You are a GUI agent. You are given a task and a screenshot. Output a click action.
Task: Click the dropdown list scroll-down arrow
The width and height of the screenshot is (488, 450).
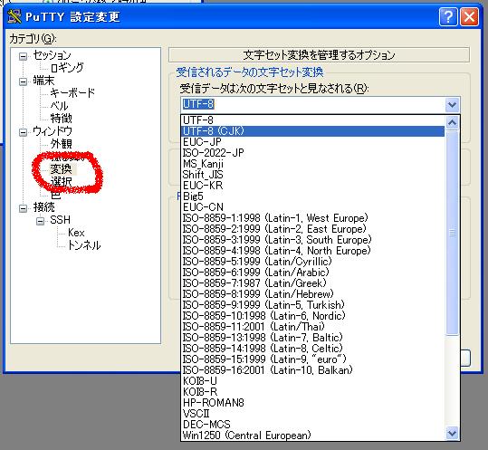[452, 433]
